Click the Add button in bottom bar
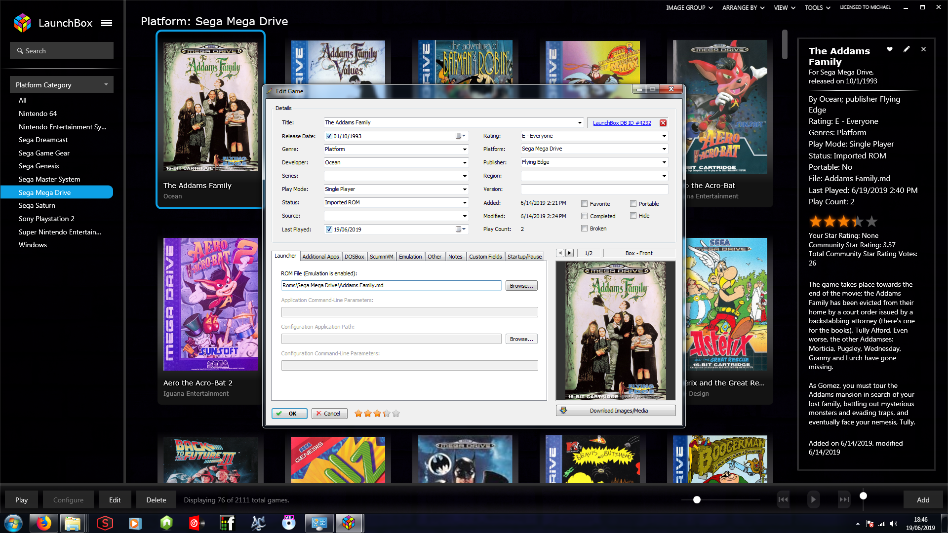 click(923, 500)
